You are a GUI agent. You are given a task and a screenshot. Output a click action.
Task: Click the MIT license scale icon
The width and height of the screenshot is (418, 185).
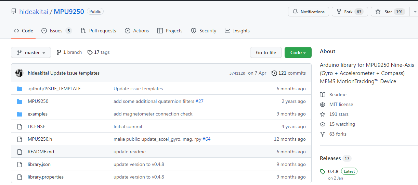(x=323, y=105)
